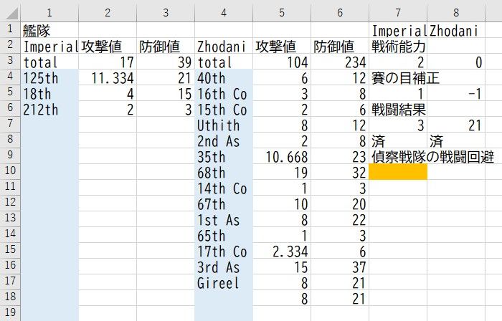Screen dimensions: 502x321
Task: Select the 16th Co cell
Action: tap(224, 93)
